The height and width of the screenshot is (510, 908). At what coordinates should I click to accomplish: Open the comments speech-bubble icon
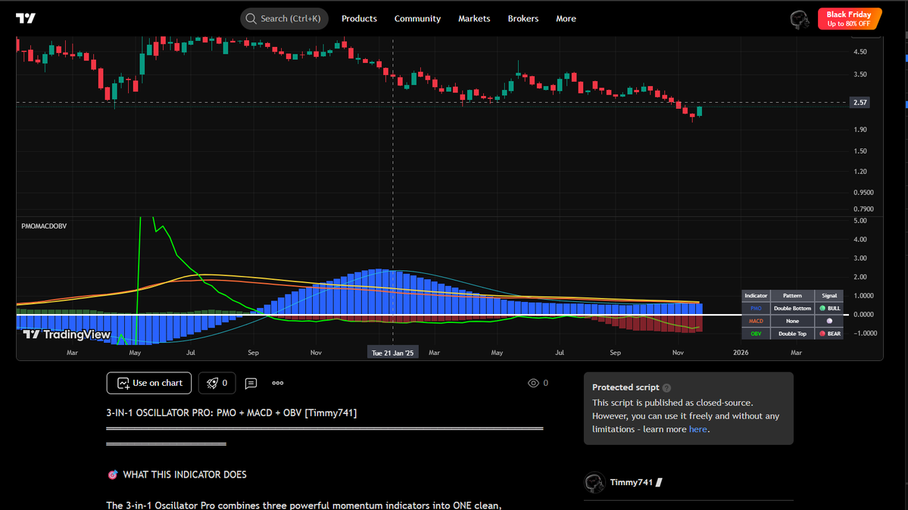point(251,383)
